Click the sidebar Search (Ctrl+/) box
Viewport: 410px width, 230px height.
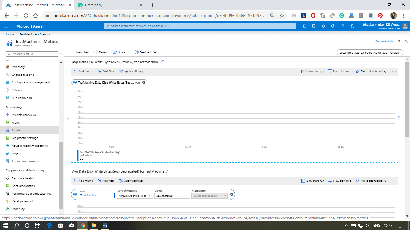pos(32,54)
